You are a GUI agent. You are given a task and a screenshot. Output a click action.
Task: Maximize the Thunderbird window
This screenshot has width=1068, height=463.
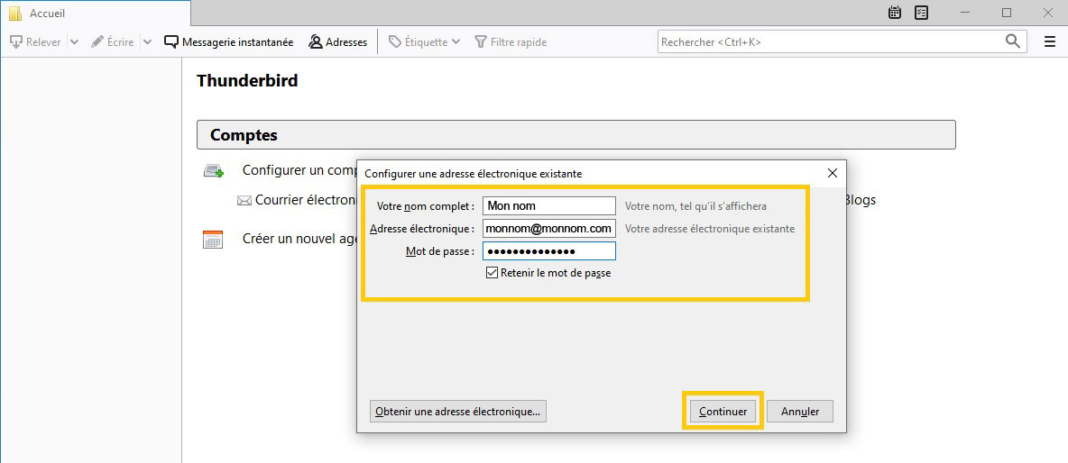(1007, 13)
